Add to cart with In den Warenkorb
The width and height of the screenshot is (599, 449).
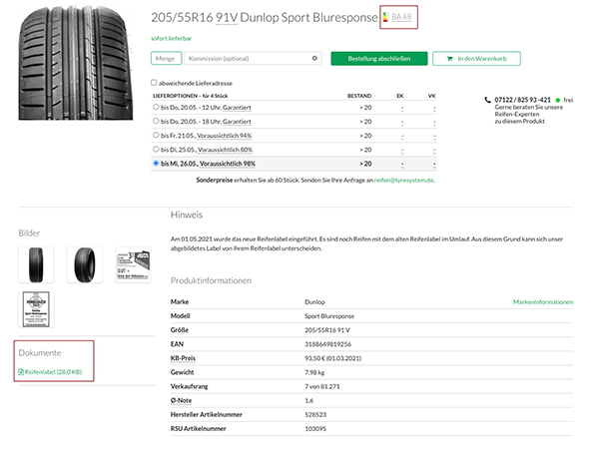[x=476, y=59]
